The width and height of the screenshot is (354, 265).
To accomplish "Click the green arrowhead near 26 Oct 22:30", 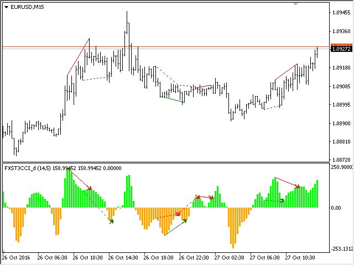I will point(185,220).
